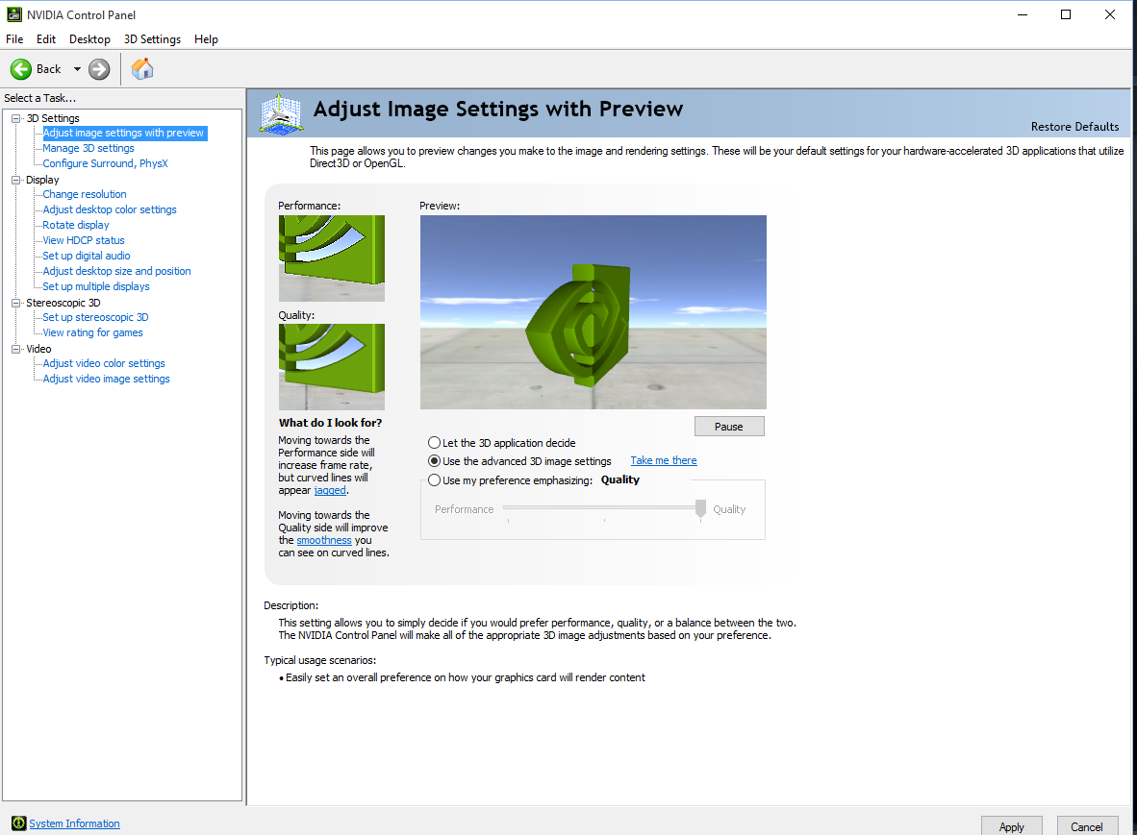Open the System Information link
Image resolution: width=1137 pixels, height=835 pixels.
[x=74, y=823]
